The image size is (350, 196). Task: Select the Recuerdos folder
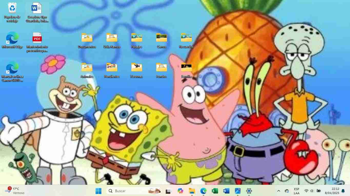[186, 41]
